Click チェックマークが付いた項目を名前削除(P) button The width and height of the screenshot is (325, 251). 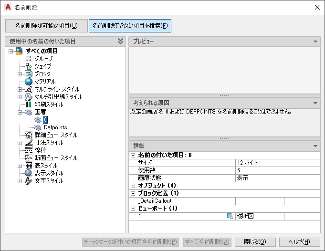[x=130, y=242]
